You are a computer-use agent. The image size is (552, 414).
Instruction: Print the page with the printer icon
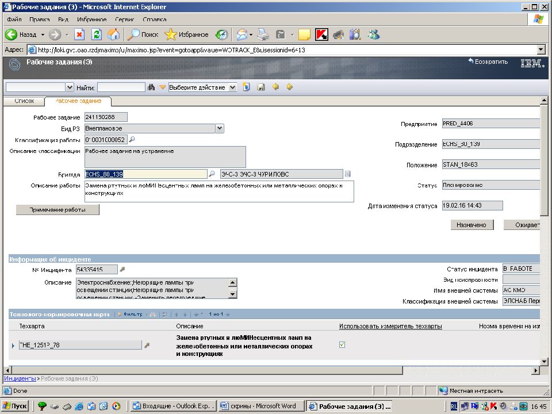tap(263, 34)
